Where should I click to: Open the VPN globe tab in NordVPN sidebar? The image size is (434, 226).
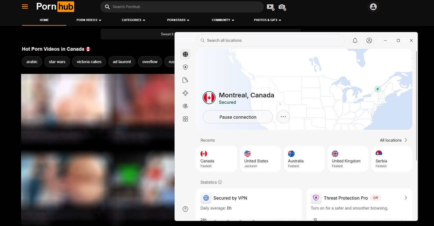185,54
